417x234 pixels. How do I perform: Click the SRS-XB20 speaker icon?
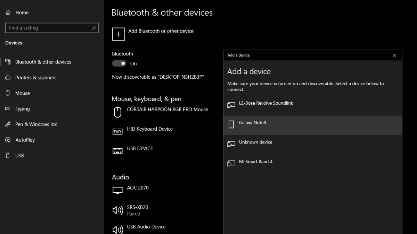[x=118, y=210]
